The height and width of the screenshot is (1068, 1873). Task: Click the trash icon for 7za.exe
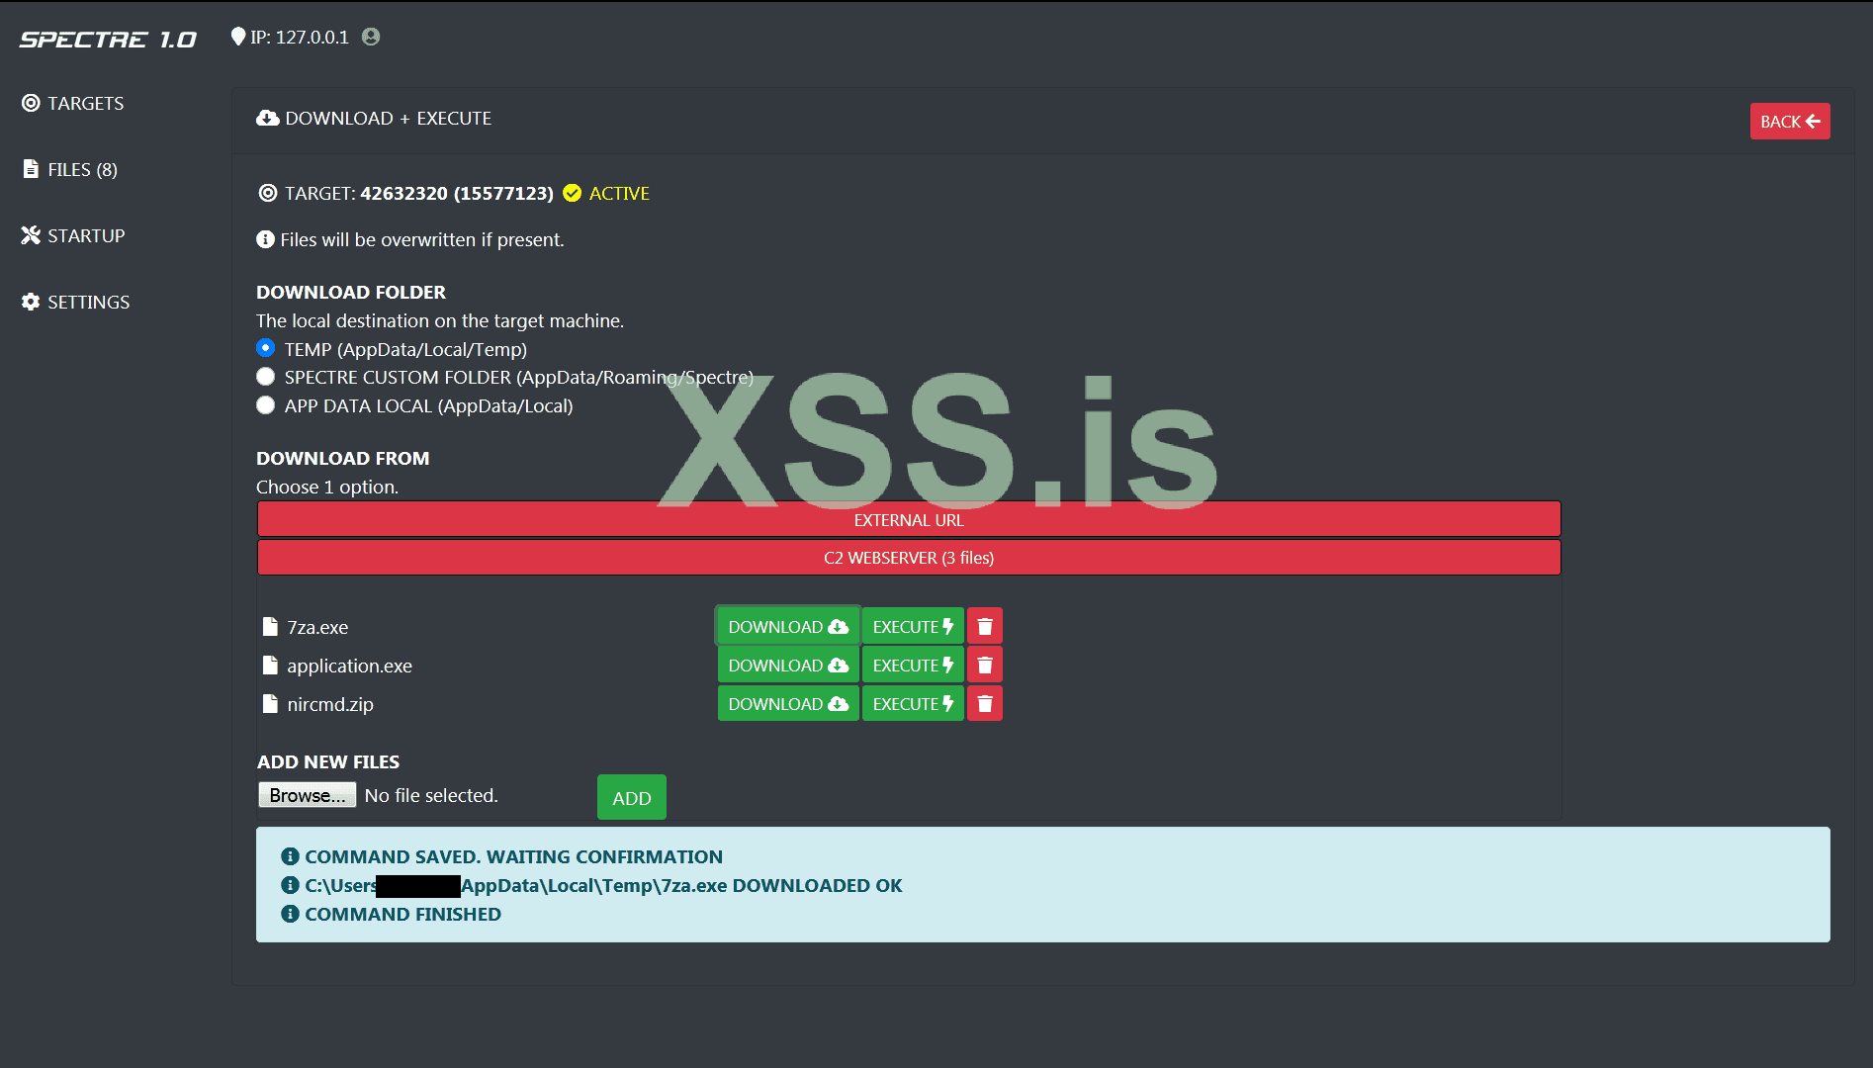click(985, 626)
